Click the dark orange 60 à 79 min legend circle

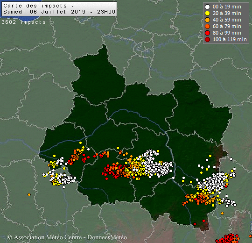click(208, 26)
